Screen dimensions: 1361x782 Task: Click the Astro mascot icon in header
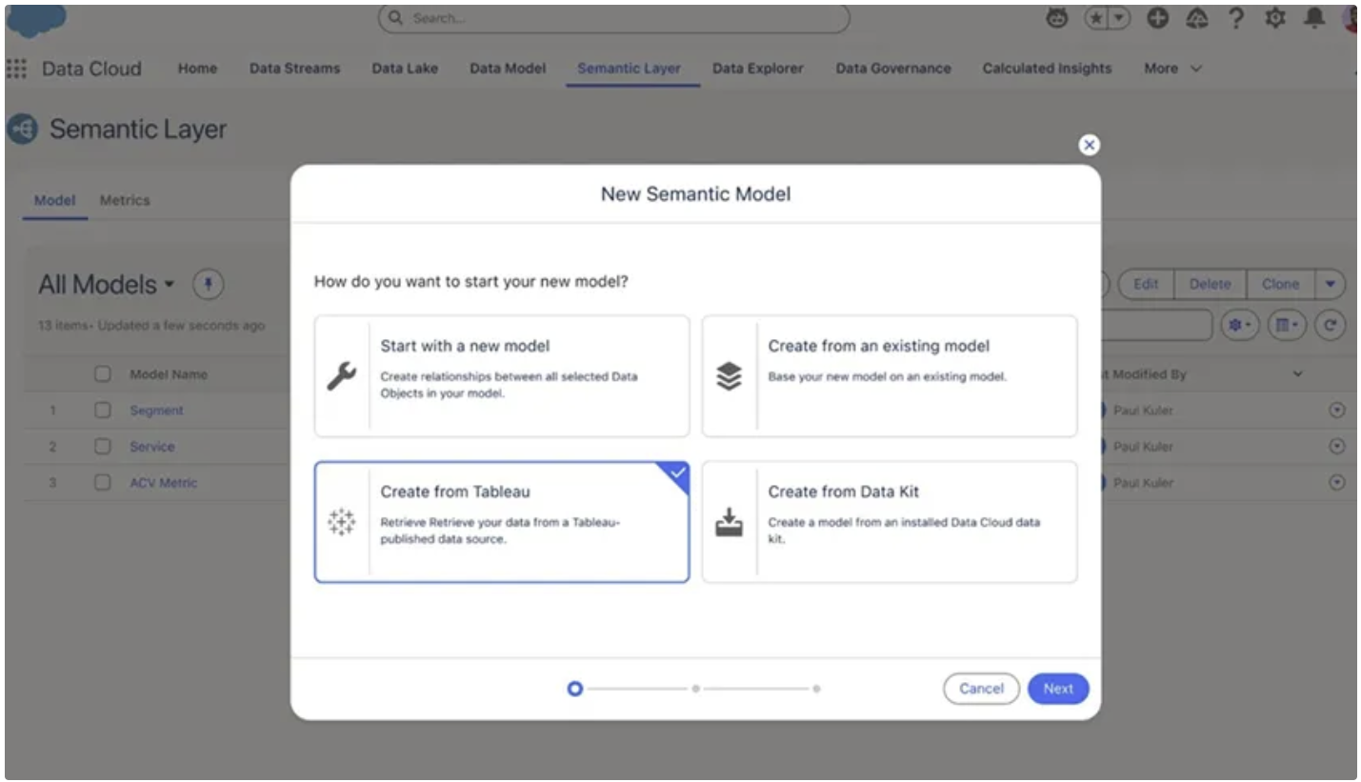pos(1057,18)
